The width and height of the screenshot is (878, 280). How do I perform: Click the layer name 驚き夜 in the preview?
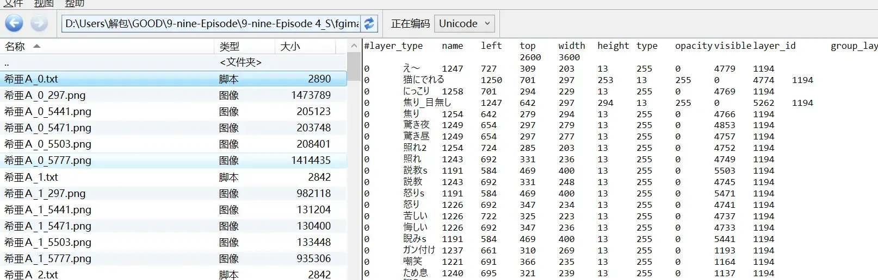tap(416, 125)
